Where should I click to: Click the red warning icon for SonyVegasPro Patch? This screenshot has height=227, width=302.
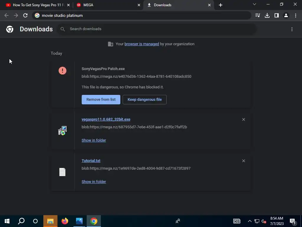[63, 71]
